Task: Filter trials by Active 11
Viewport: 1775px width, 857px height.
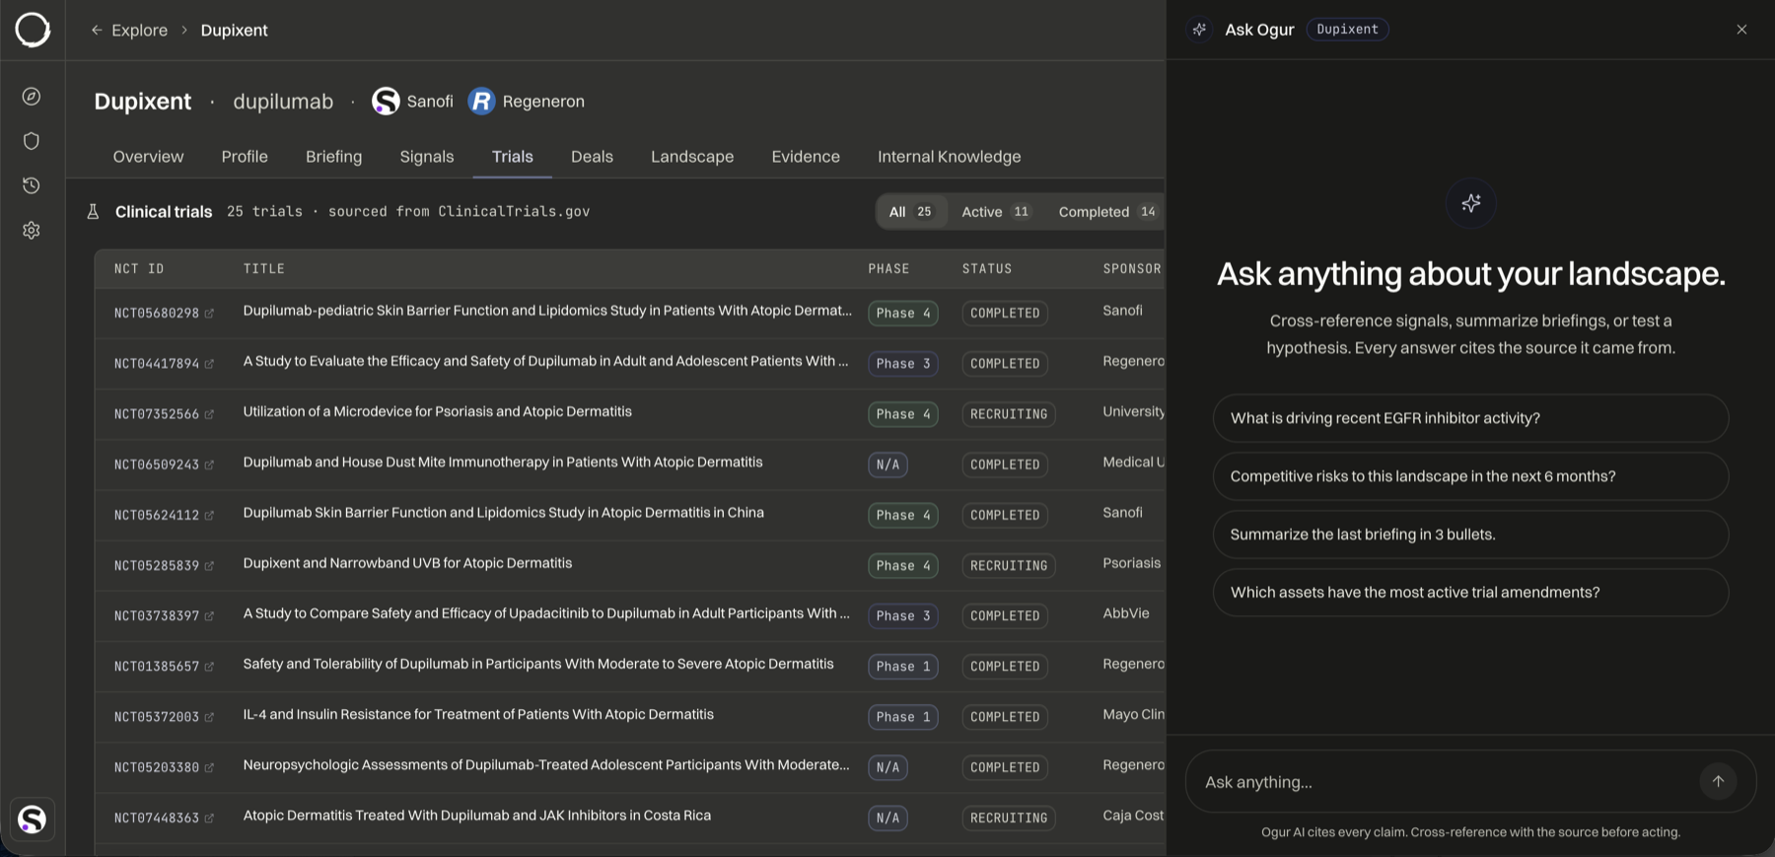Action: click(x=996, y=212)
